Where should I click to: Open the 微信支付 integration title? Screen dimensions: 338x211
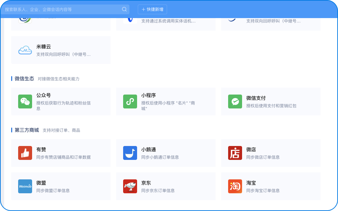pos(256,98)
